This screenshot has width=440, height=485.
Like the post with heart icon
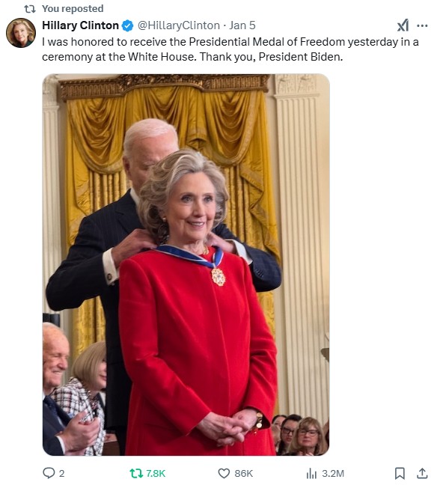[224, 473]
